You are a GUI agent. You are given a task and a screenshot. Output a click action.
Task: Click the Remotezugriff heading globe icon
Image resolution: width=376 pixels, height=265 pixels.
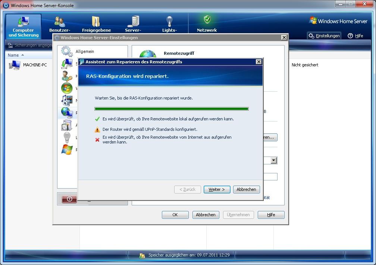(x=148, y=54)
